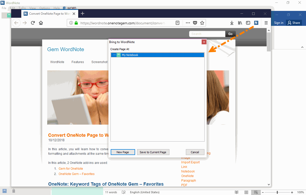Open page actions three-dots menu
This screenshot has width=306, height=195.
point(188,23)
